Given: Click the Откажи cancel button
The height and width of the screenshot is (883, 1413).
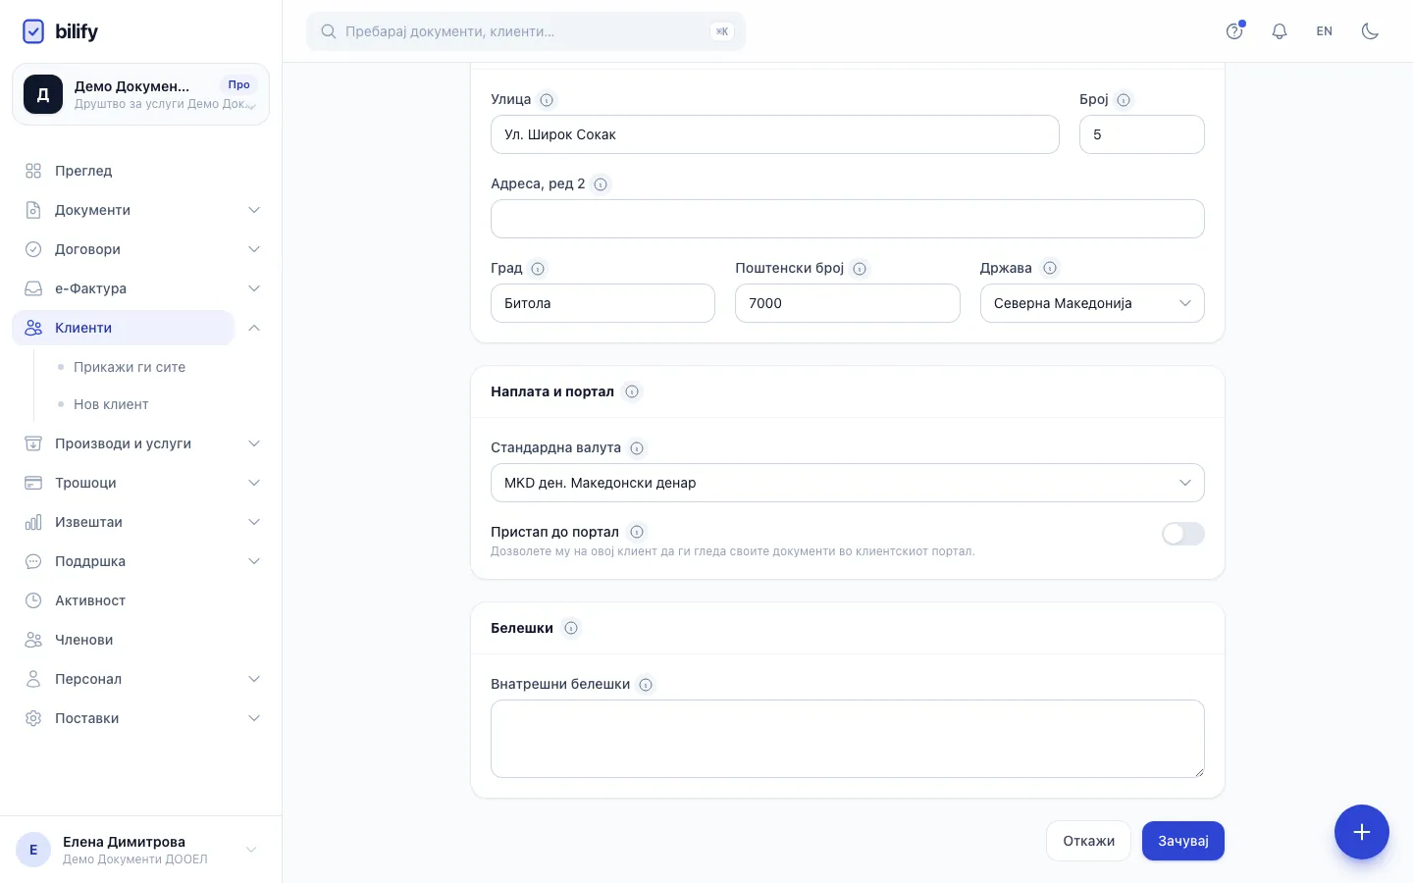Looking at the screenshot, I should pyautogui.click(x=1088, y=841).
